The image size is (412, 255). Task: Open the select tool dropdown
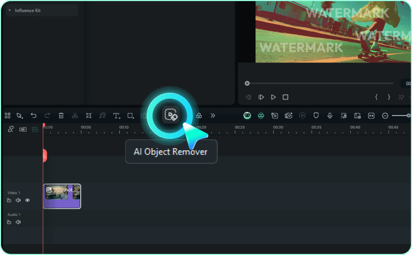pos(20,116)
